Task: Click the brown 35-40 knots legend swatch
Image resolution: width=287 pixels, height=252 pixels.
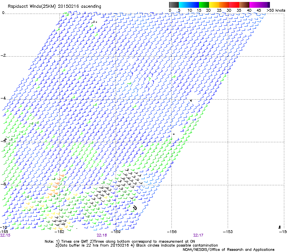Action: click(244, 5)
